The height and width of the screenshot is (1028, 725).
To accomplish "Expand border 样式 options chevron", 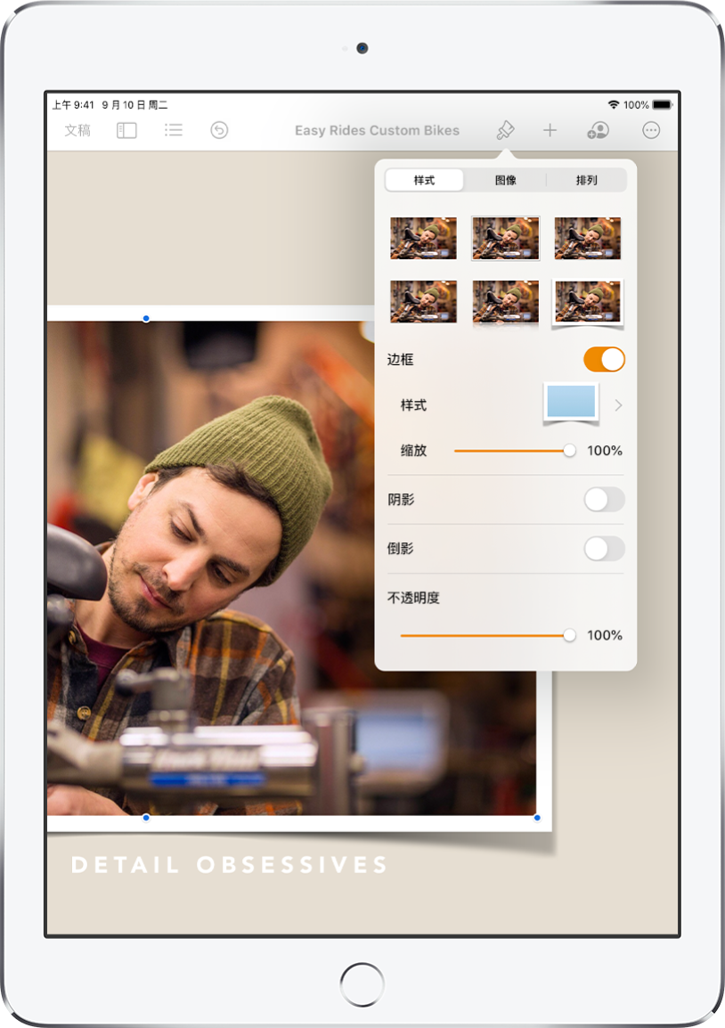I will pos(618,406).
